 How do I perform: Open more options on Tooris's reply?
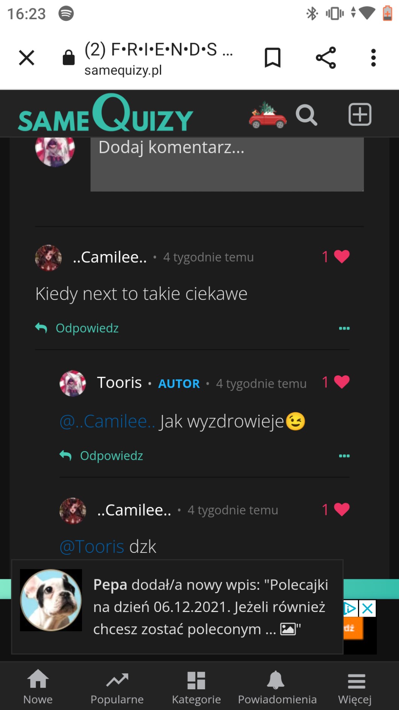[x=344, y=456]
